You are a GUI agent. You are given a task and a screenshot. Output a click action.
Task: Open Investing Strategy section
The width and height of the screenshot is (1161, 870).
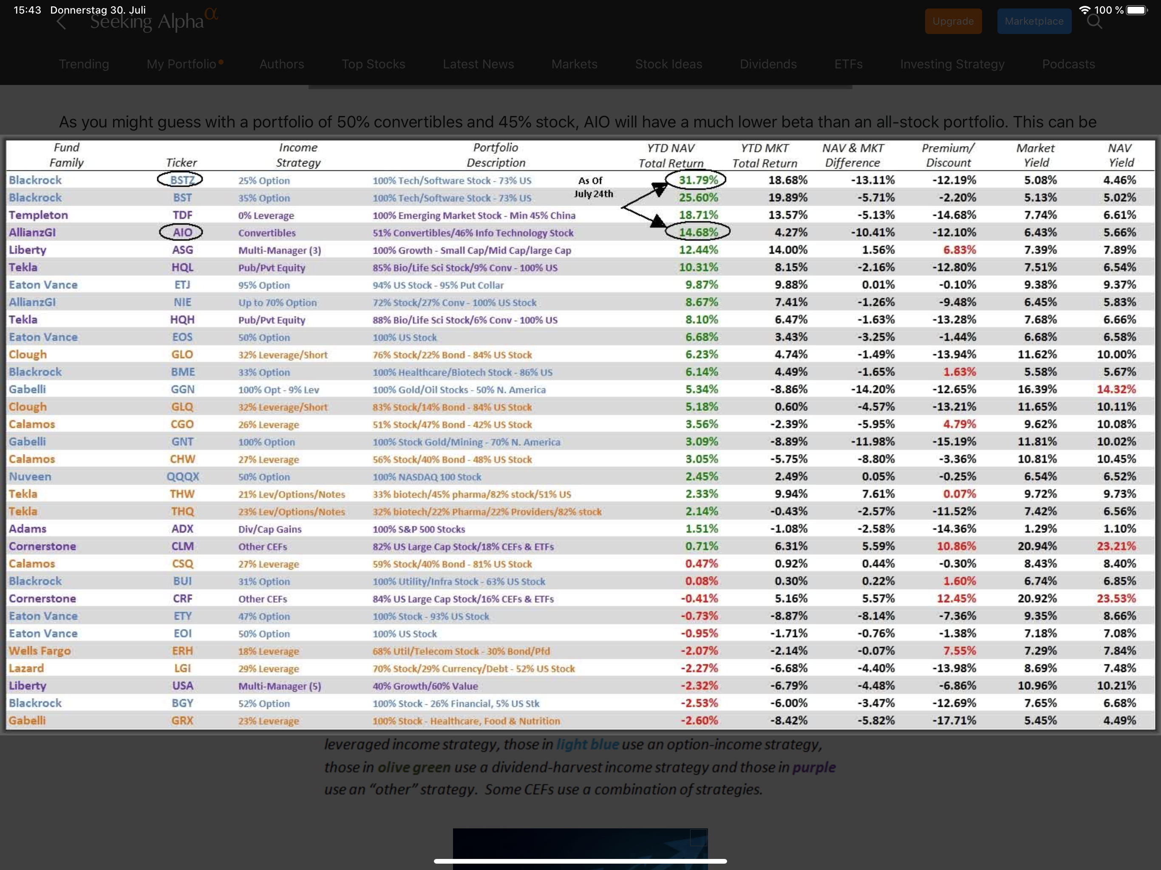(952, 64)
